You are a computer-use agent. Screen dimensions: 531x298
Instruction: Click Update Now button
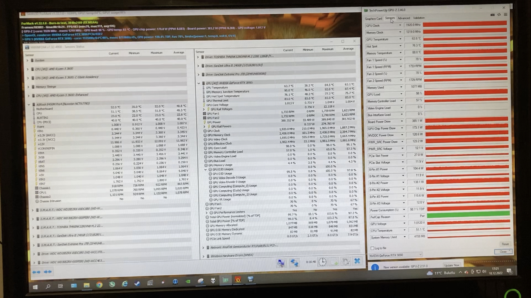(x=451, y=265)
